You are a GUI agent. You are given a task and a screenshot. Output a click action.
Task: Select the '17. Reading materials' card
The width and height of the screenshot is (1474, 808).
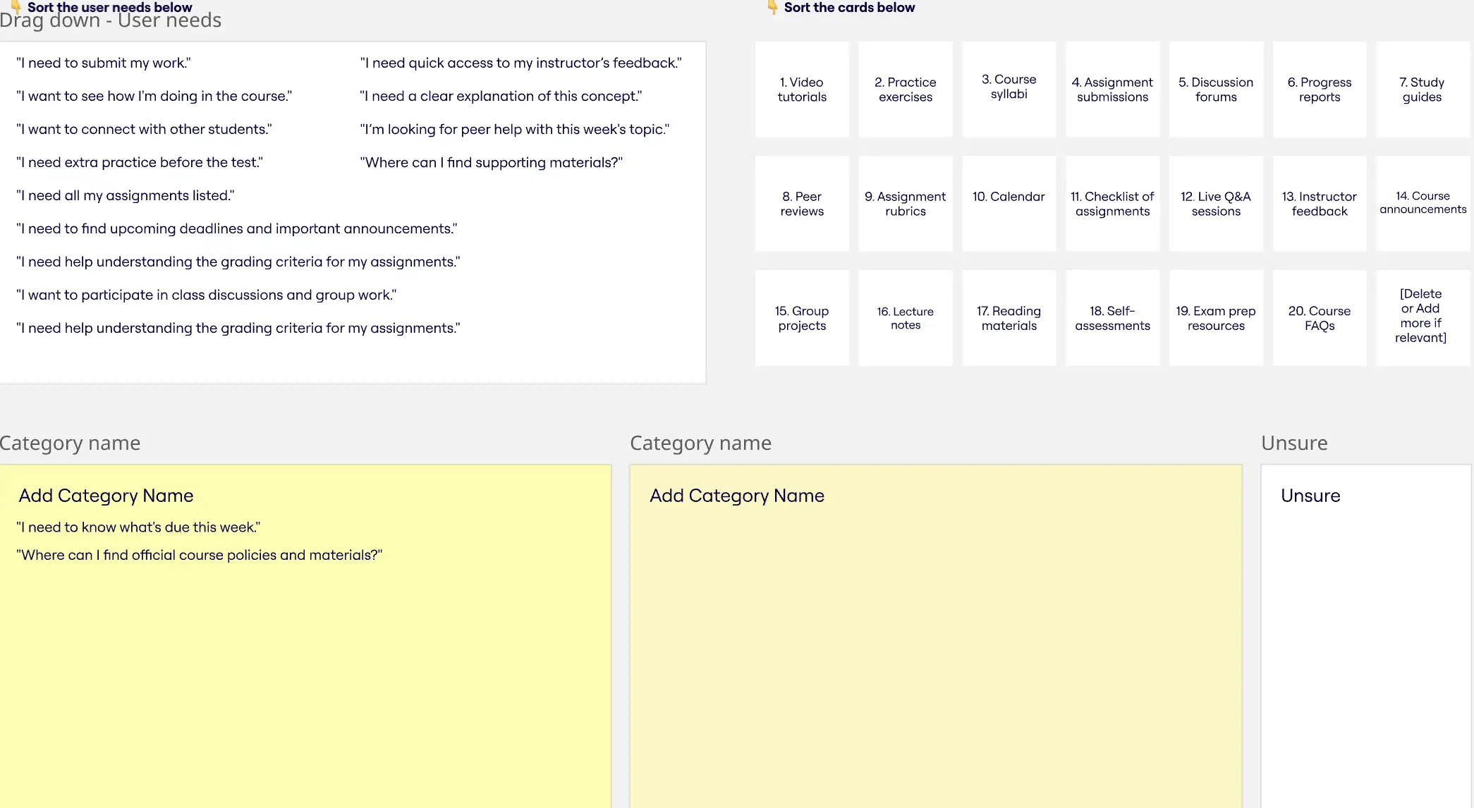[x=1009, y=318]
